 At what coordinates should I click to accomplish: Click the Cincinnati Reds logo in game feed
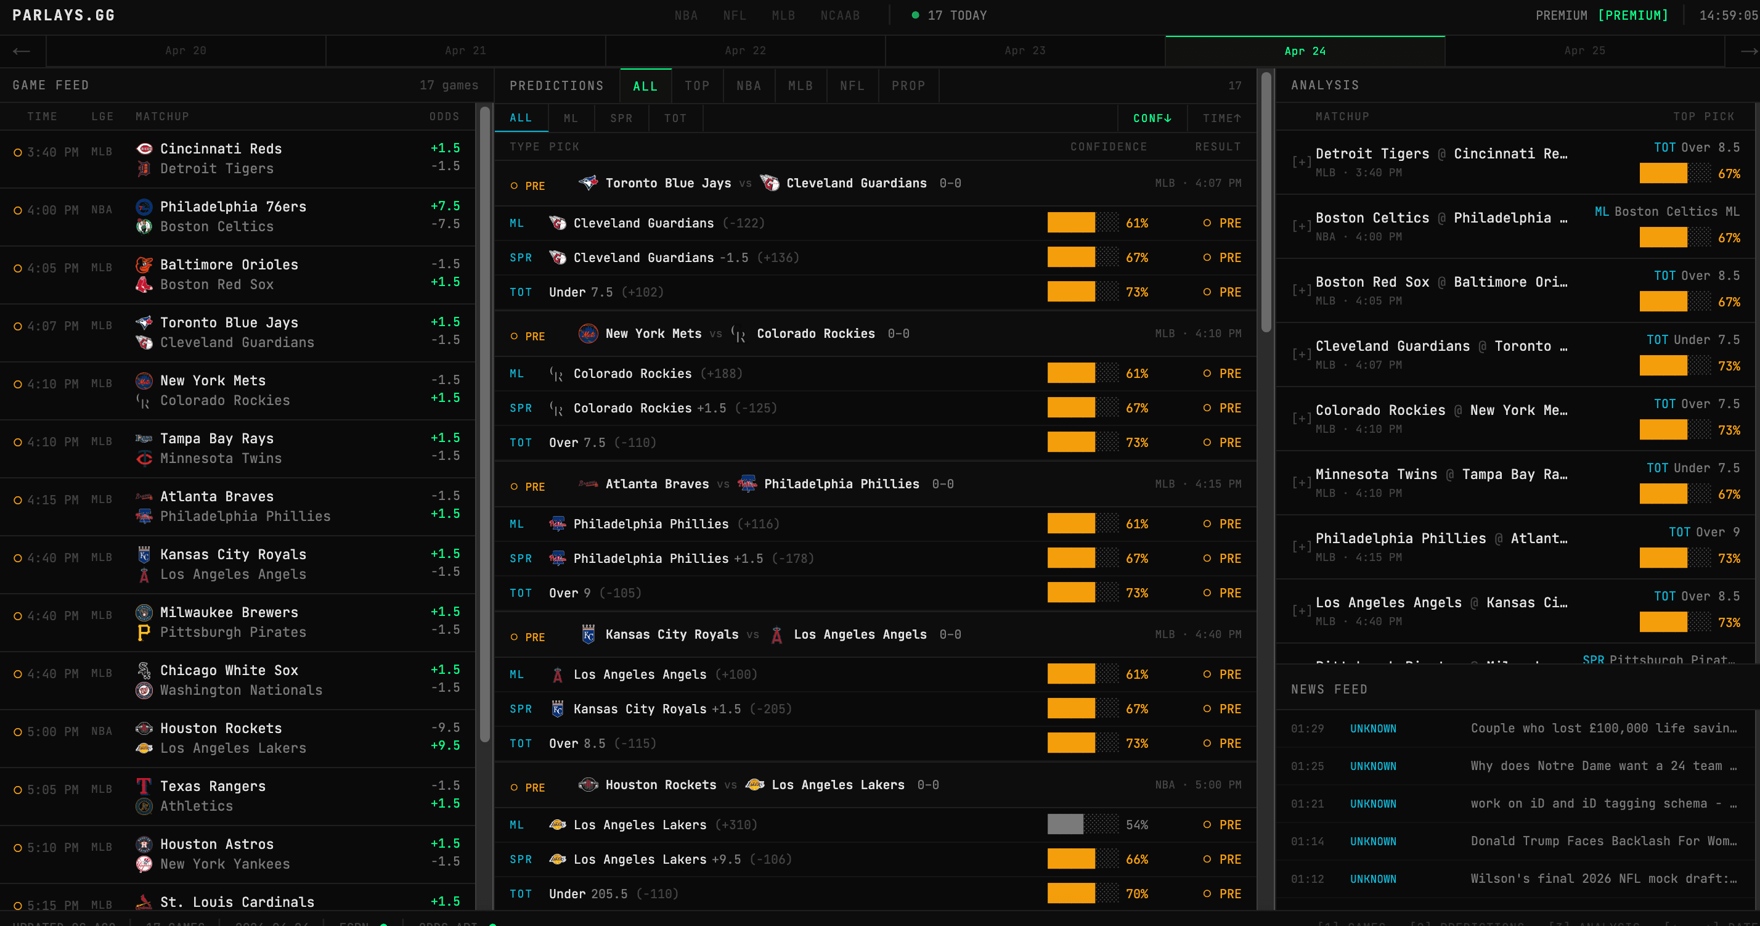pyautogui.click(x=144, y=149)
